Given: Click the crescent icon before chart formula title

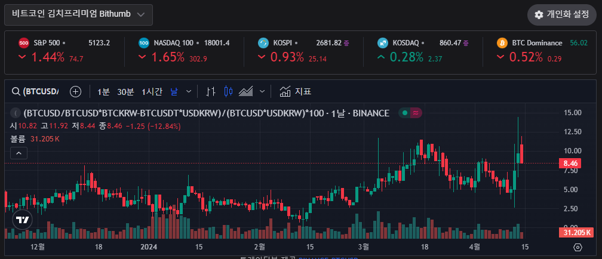Looking at the screenshot, I should click(16, 113).
